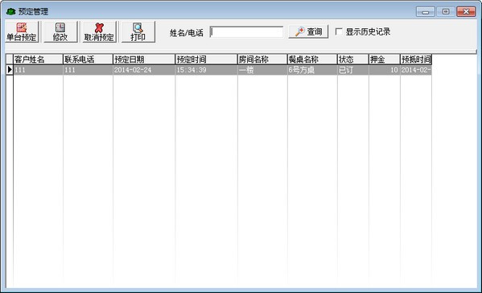Sort by 客户姓名 column header
Screen dimensions: 482x293
pyautogui.click(x=38, y=60)
